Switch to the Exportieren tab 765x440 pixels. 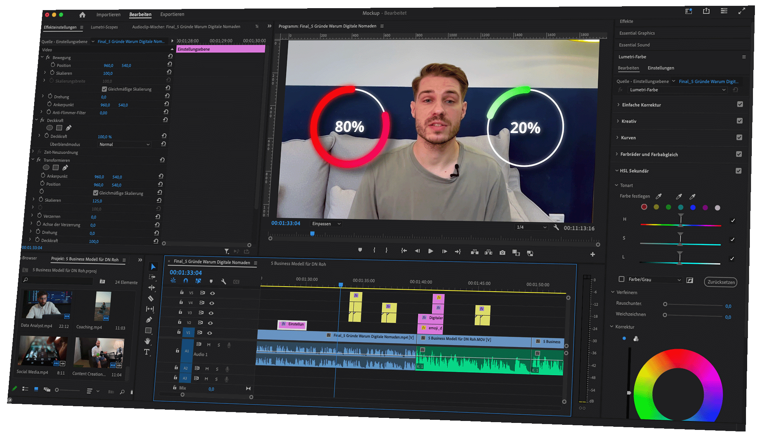coord(172,14)
